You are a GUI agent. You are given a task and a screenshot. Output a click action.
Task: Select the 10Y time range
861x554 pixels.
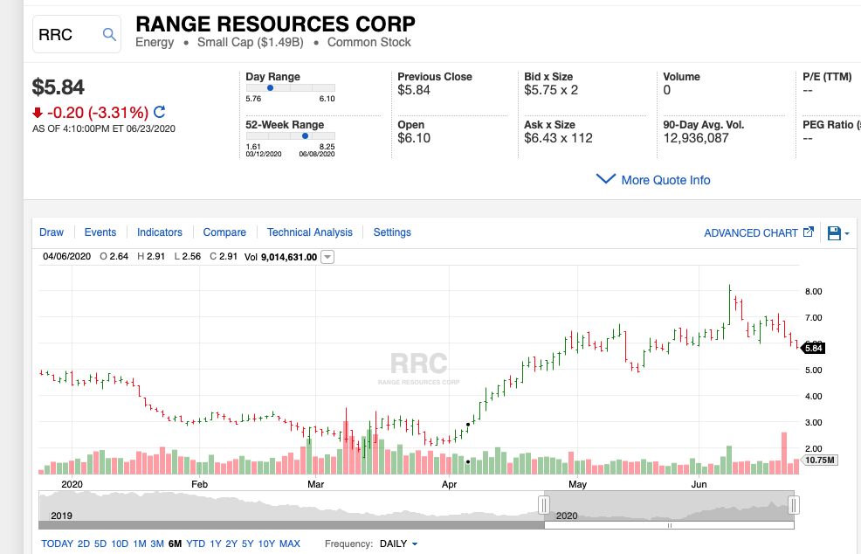click(266, 544)
